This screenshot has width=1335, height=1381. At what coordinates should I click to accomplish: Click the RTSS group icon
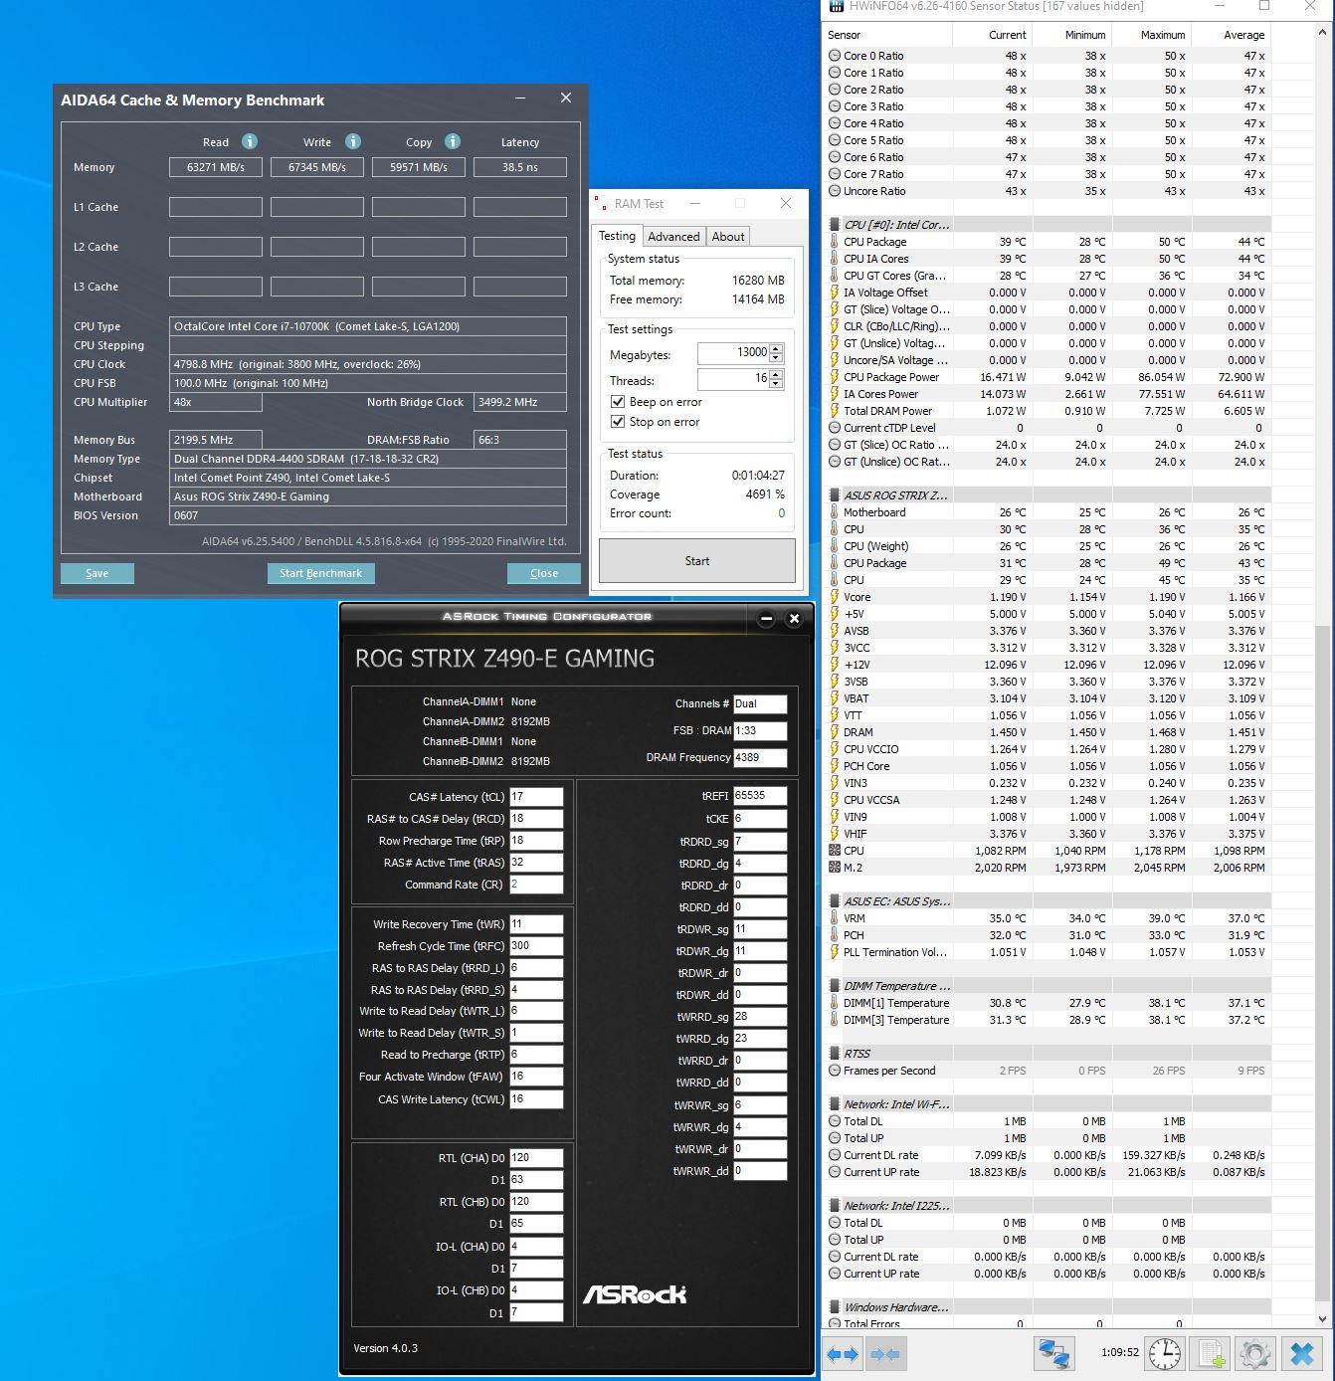(x=835, y=1054)
